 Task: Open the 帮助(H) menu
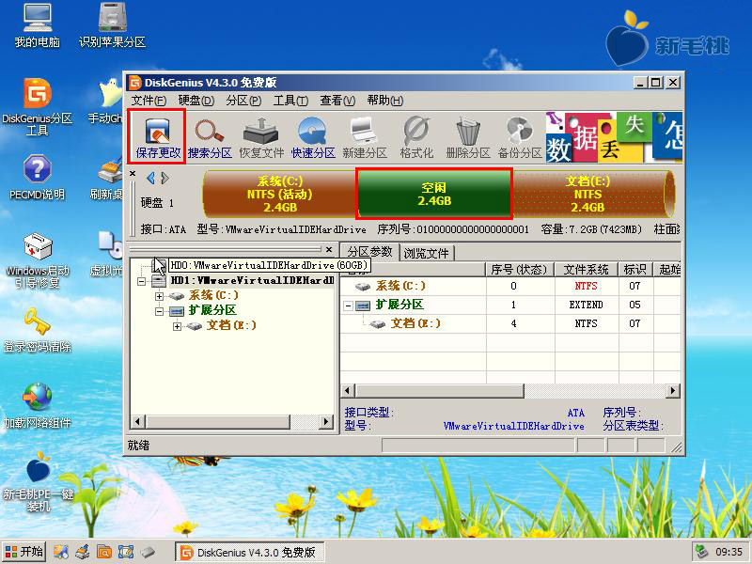click(x=385, y=101)
